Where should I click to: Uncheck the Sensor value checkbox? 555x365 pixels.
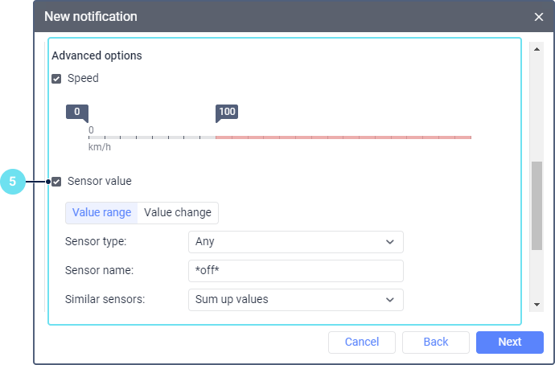[56, 182]
